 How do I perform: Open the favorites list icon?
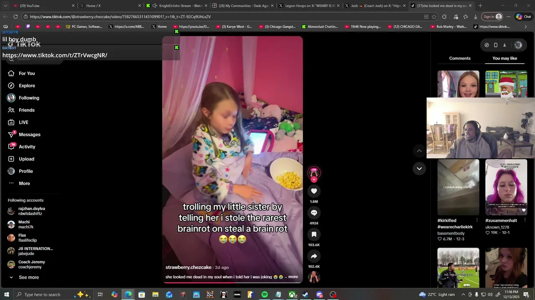coord(465,17)
